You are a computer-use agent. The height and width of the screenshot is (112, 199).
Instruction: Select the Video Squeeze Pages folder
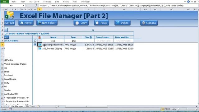click(x=15, y=64)
